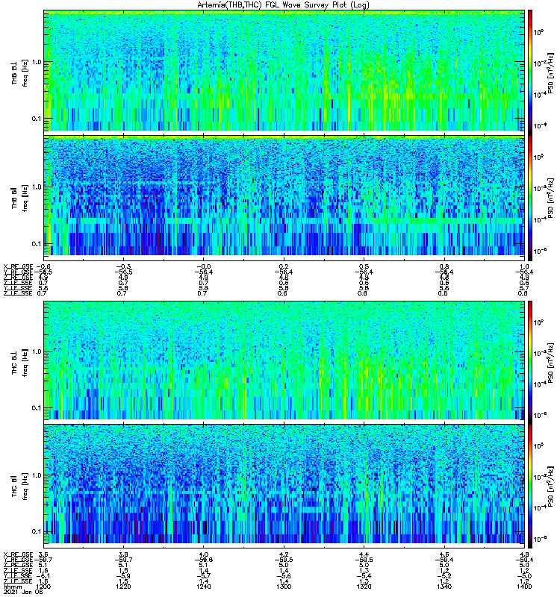Click the X_RE_GSE row label under the THC panels
560x597 pixels.
click(18, 554)
